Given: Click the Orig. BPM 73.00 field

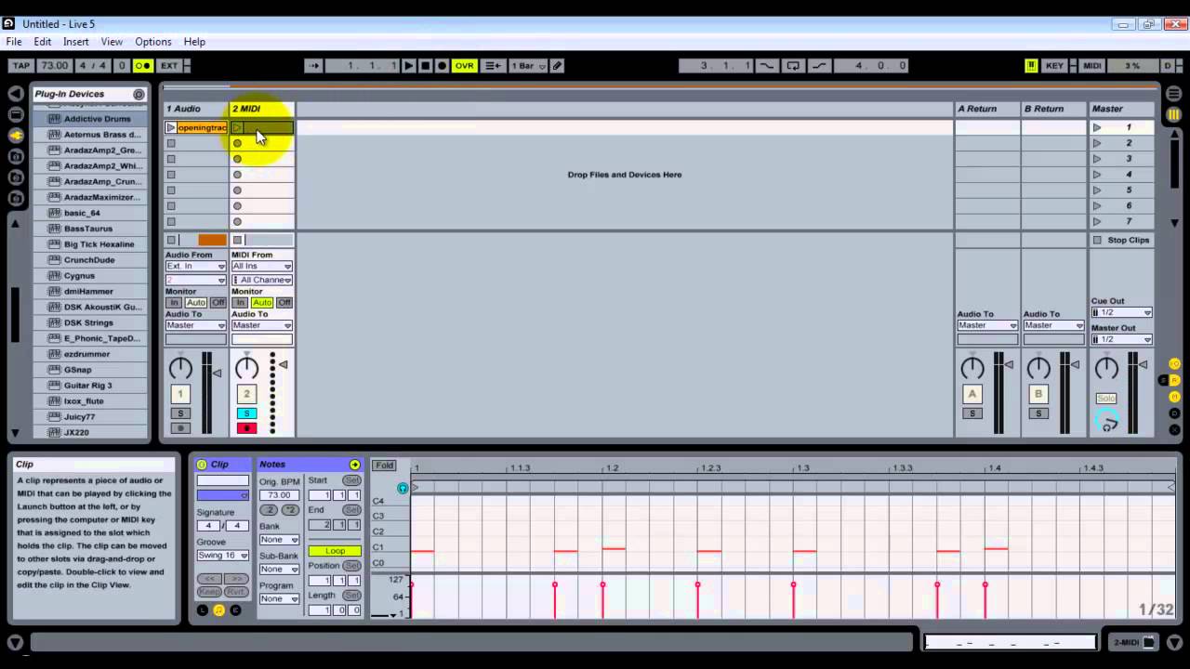Looking at the screenshot, I should tap(279, 495).
